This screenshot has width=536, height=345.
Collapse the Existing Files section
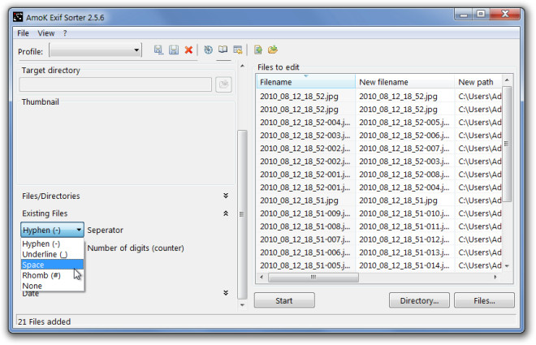point(226,213)
